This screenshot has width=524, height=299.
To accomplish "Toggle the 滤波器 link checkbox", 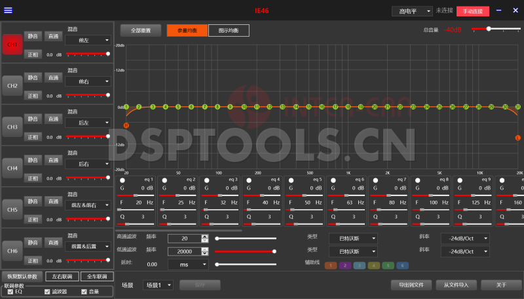I will 47,292.
